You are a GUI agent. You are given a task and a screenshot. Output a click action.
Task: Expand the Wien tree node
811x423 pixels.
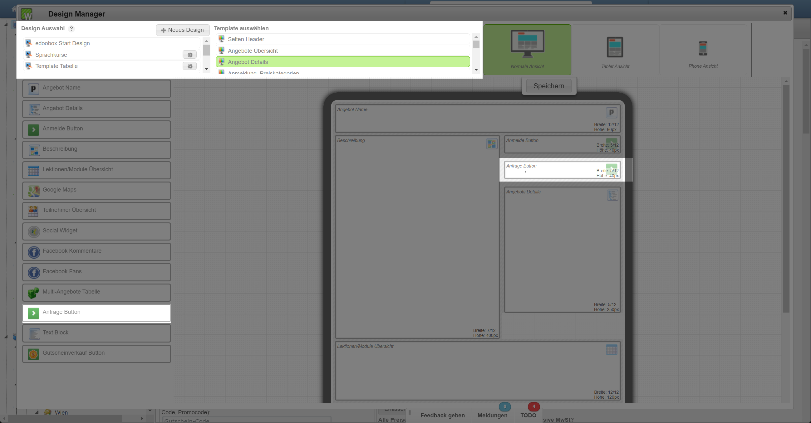[37, 412]
